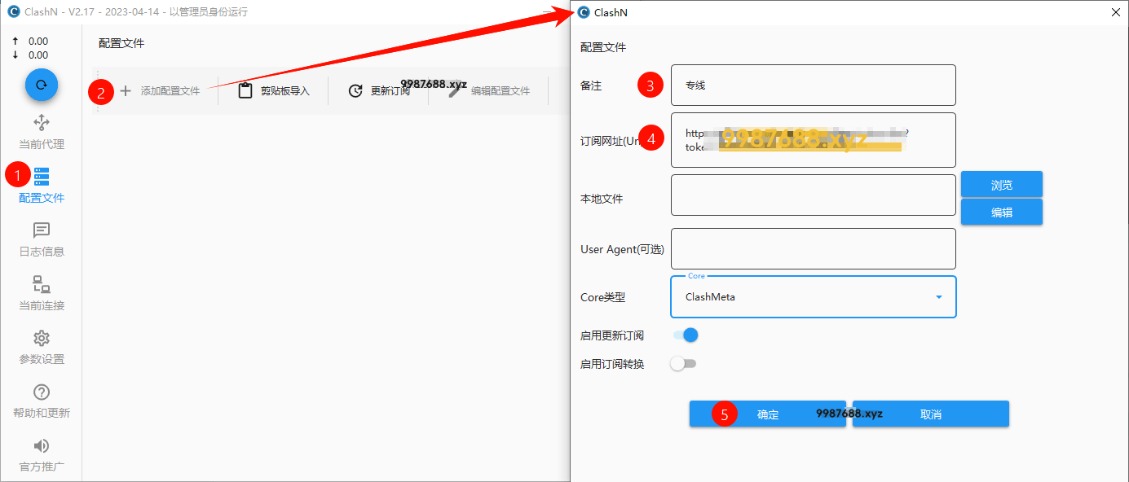Open the 日志信息 log page
This screenshot has height=482, width=1129.
coord(42,239)
